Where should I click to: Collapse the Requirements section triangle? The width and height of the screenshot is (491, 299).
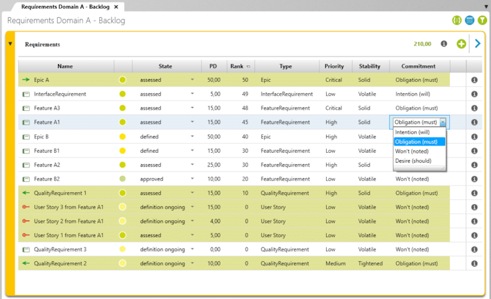click(x=10, y=44)
